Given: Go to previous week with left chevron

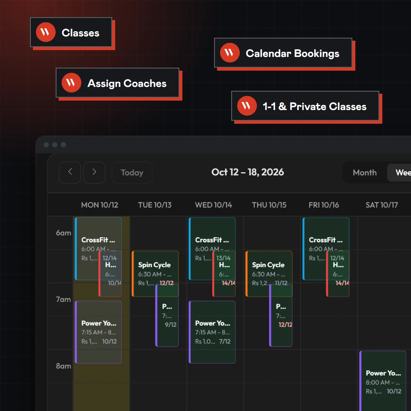Looking at the screenshot, I should tap(70, 173).
